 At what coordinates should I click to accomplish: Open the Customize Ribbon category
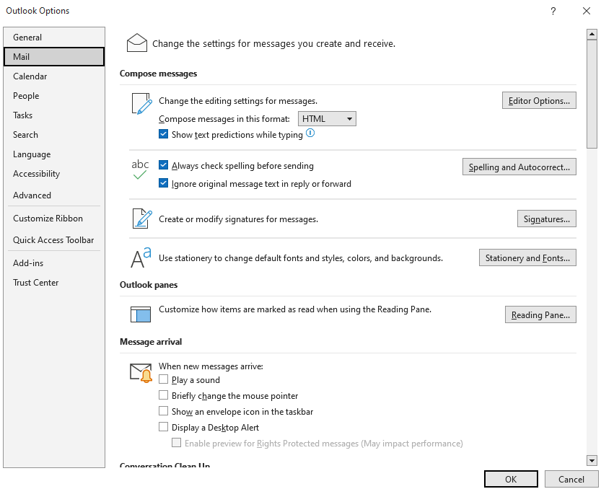(54, 219)
